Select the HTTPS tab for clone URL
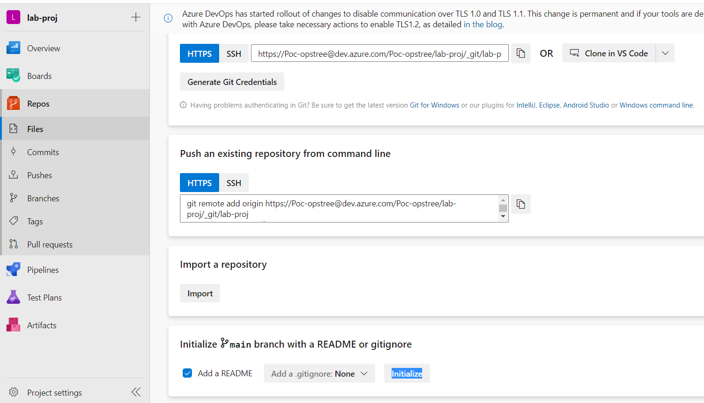 (199, 54)
